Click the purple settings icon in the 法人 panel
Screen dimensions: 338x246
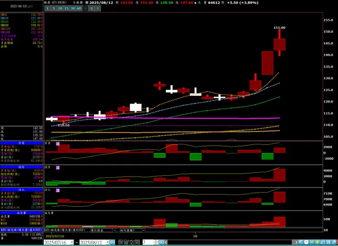point(58,190)
